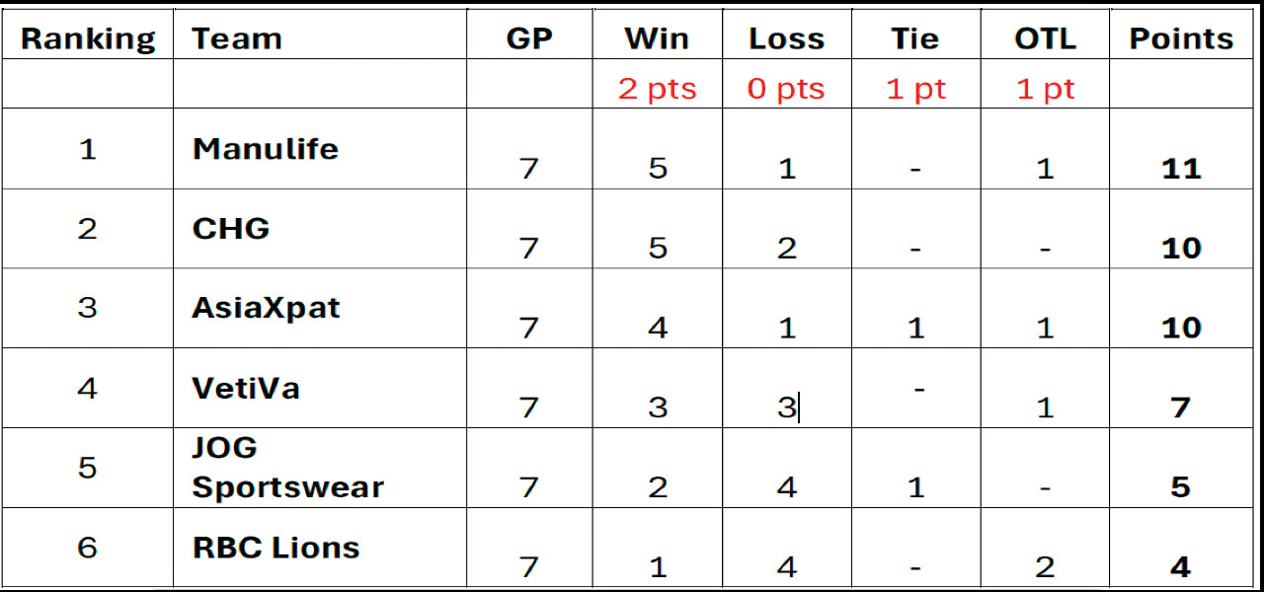Viewport: 1264px width, 592px height.
Task: Click AsiaXpat's Win value of 4
Action: [658, 328]
